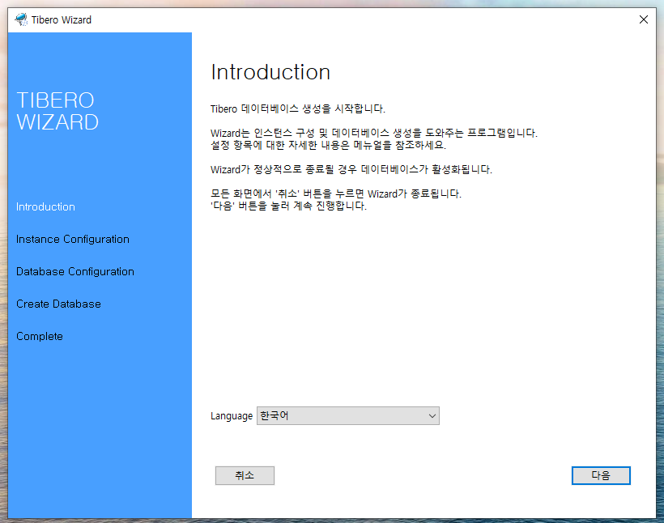This screenshot has width=664, height=523.
Task: Select the Introduction step in sidebar
Action: 45,207
